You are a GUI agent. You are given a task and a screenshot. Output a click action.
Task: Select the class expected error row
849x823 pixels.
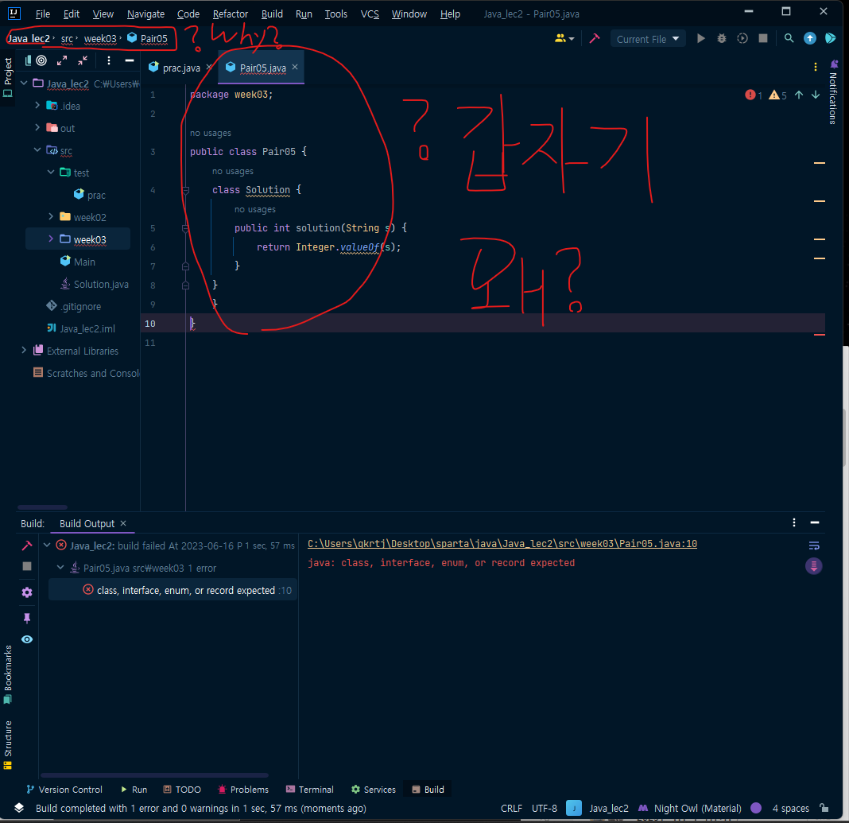173,590
